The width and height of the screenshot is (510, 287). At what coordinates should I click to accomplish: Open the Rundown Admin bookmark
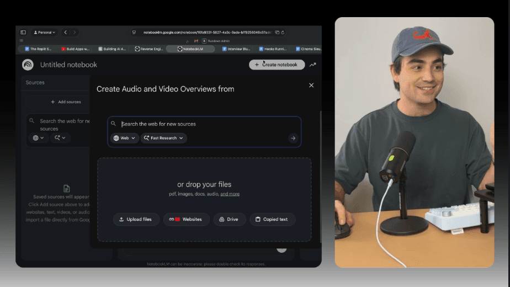pos(216,41)
